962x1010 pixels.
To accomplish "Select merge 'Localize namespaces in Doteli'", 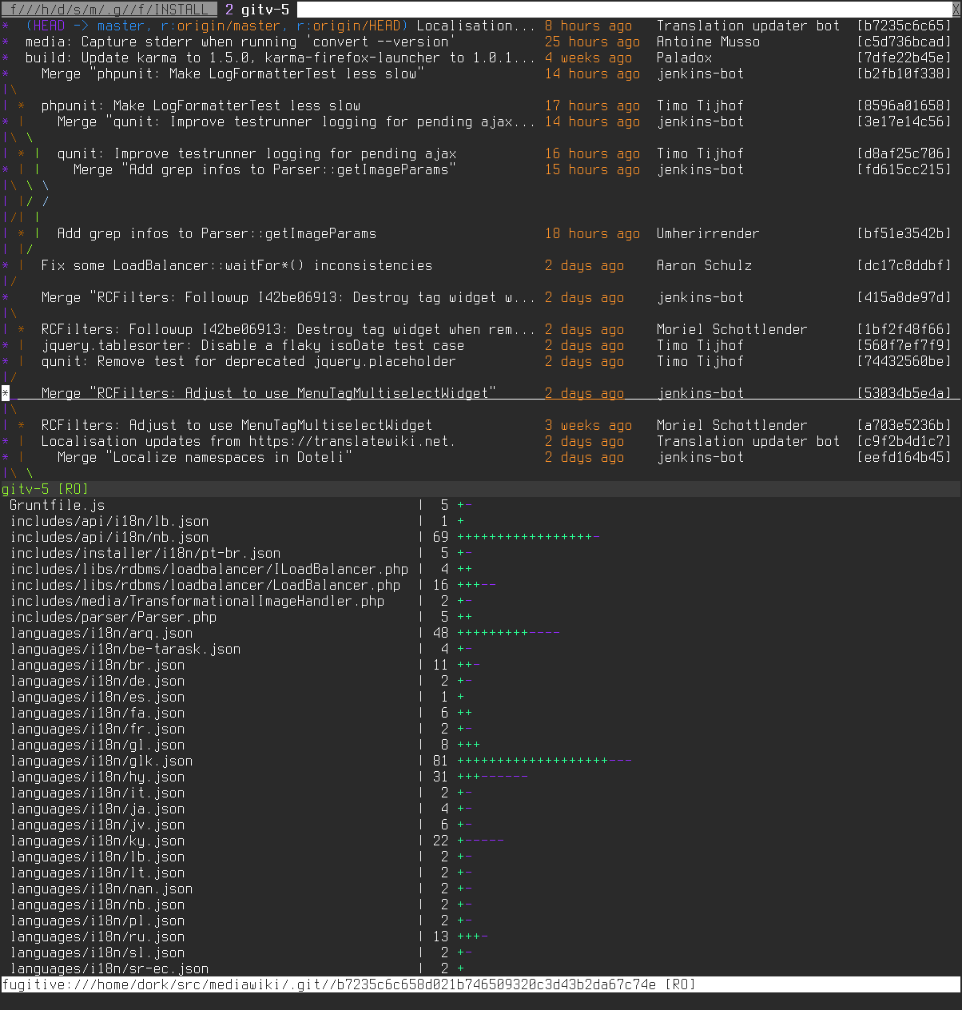I will [x=205, y=457].
